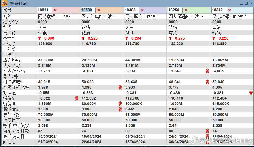
Task: Click the 代号 row label
Action: pos(7,10)
